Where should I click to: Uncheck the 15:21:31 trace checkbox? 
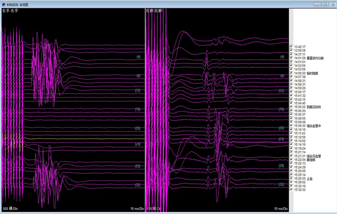tap(292, 156)
